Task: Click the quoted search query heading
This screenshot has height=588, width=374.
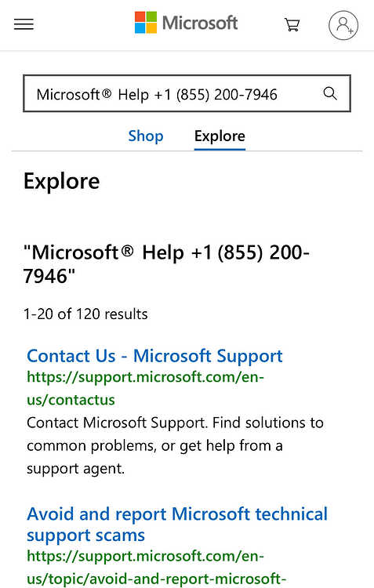Action: [x=166, y=264]
